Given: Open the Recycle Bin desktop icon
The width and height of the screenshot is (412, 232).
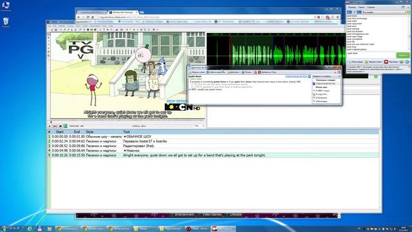Looking at the screenshot, I should [6, 23].
